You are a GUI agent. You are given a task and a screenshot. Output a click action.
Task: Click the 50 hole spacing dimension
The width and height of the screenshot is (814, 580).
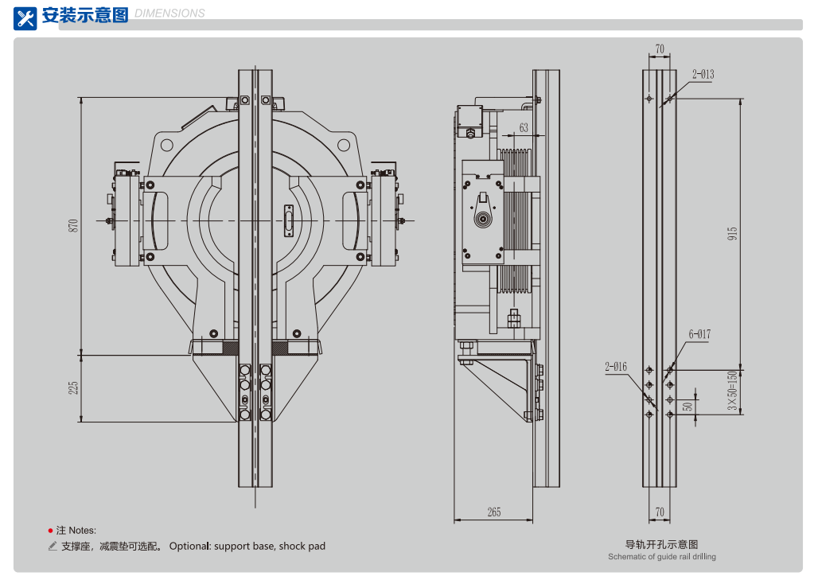pyautogui.click(x=688, y=406)
